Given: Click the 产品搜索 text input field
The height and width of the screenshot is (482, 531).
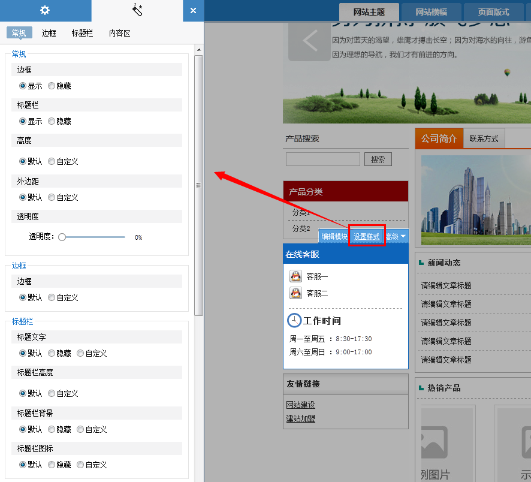Looking at the screenshot, I should point(322,159).
